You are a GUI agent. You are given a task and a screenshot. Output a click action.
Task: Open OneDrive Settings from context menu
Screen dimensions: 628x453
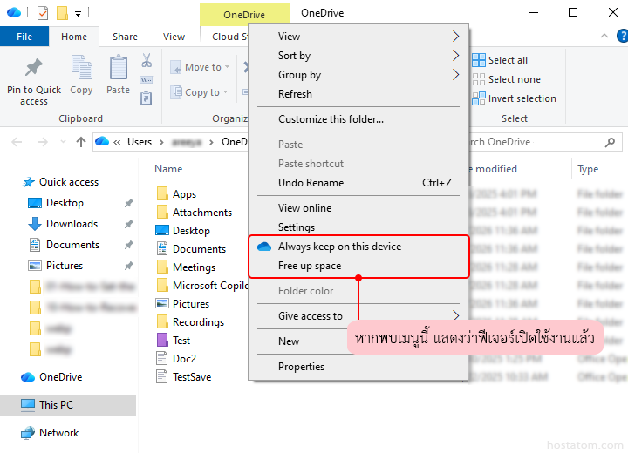tap(358, 227)
